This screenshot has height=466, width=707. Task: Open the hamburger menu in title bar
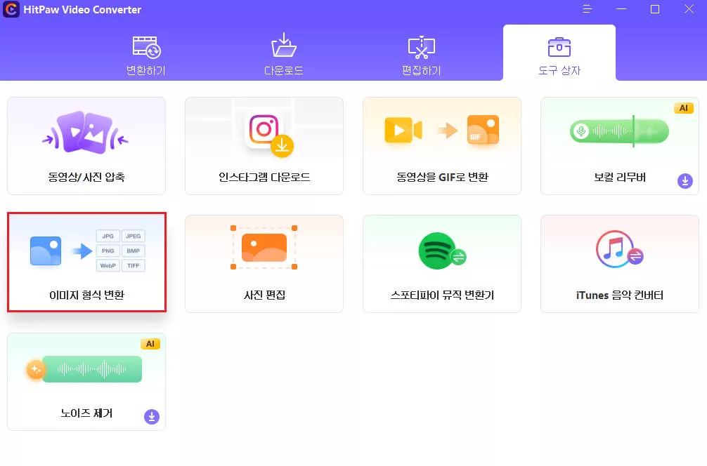[587, 9]
